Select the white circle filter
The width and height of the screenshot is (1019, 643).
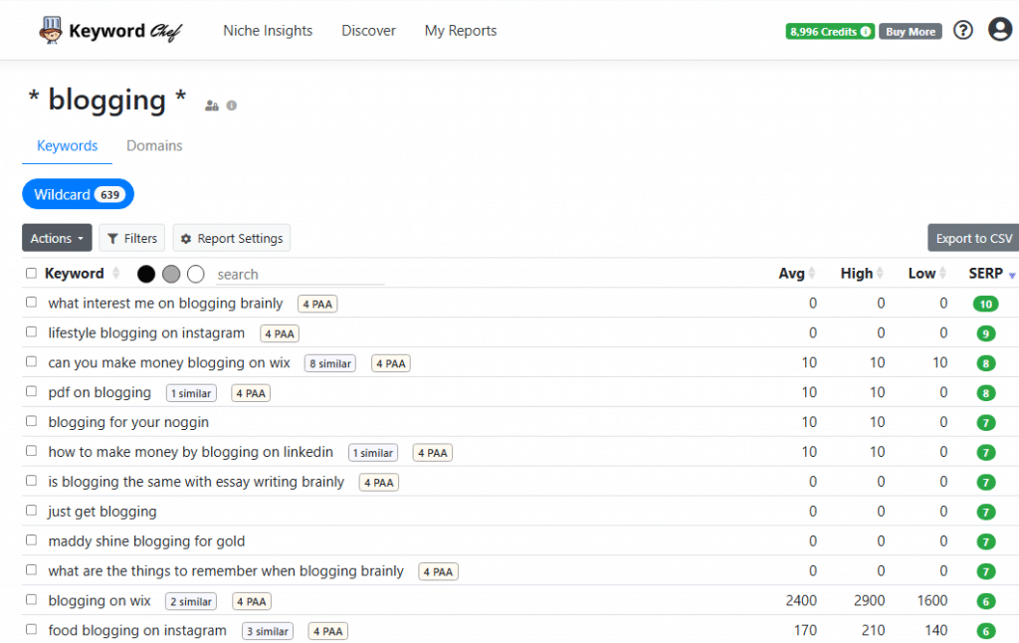196,274
